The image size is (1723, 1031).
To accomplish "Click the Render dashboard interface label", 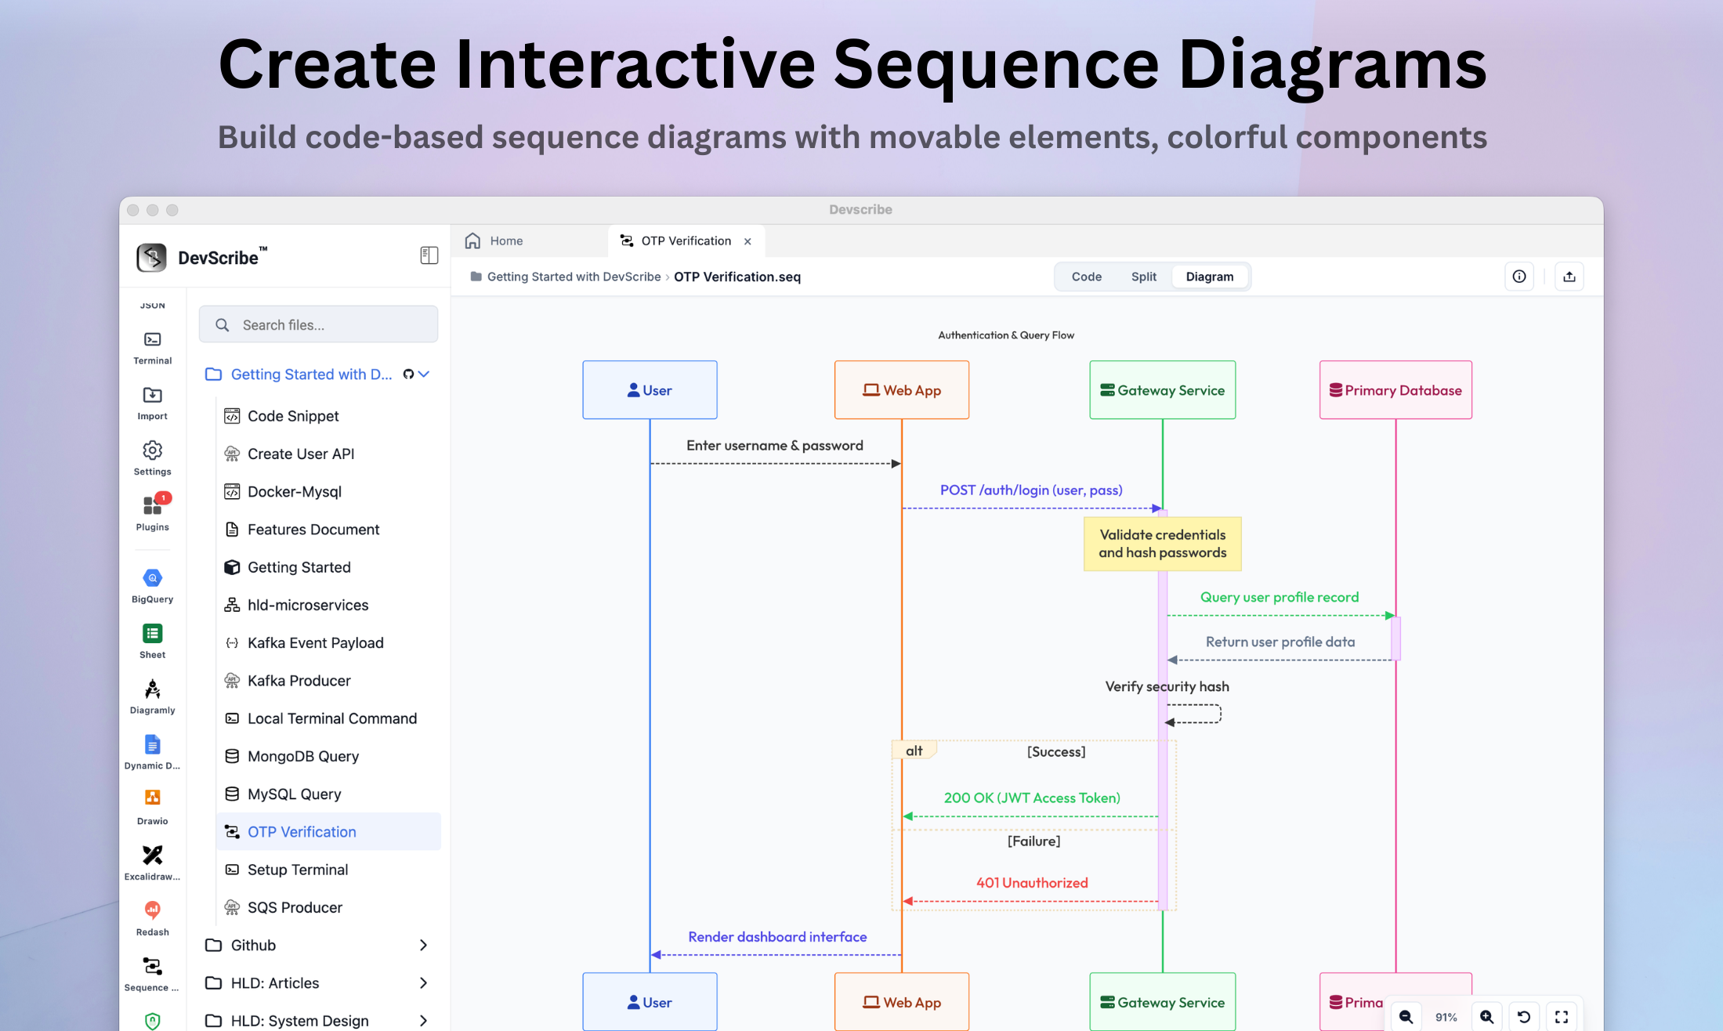I will click(x=777, y=937).
